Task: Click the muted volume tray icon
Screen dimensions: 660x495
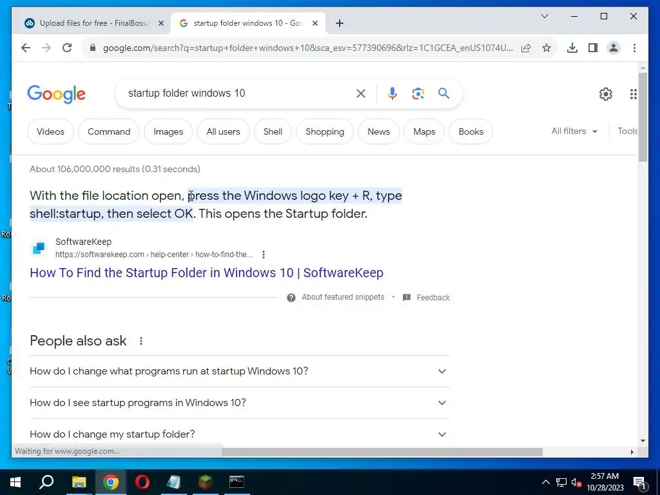Action: 576,482
